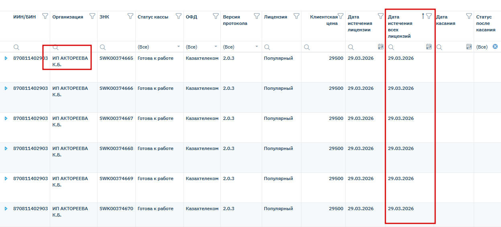Expand the row for SWK00374665
Viewport: 501px width, 227px height.
tap(6, 58)
